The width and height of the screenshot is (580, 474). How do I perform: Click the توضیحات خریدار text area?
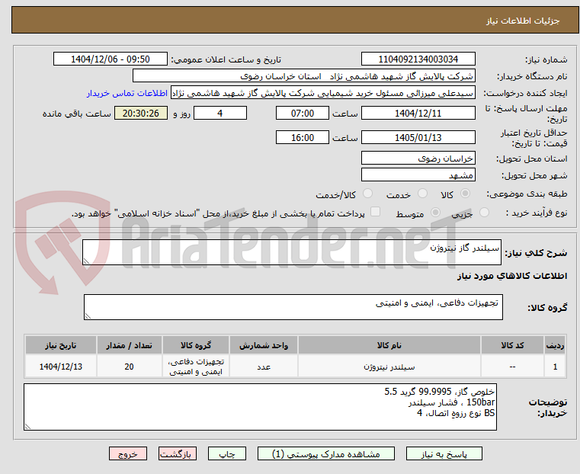coord(260,407)
